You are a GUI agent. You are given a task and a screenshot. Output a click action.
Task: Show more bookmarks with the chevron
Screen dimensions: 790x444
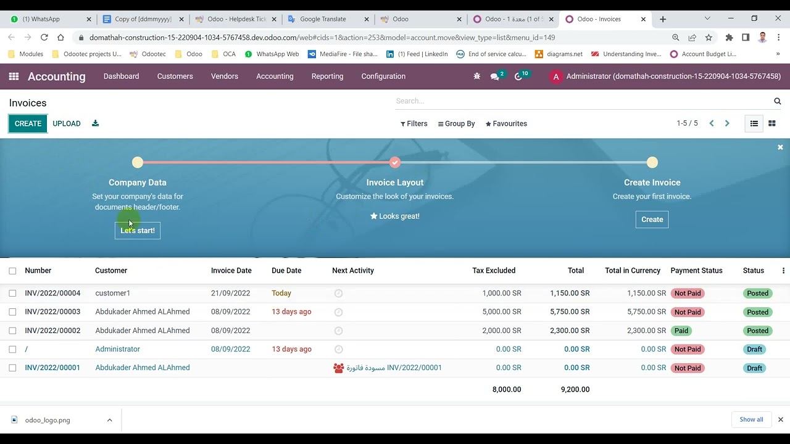778,54
